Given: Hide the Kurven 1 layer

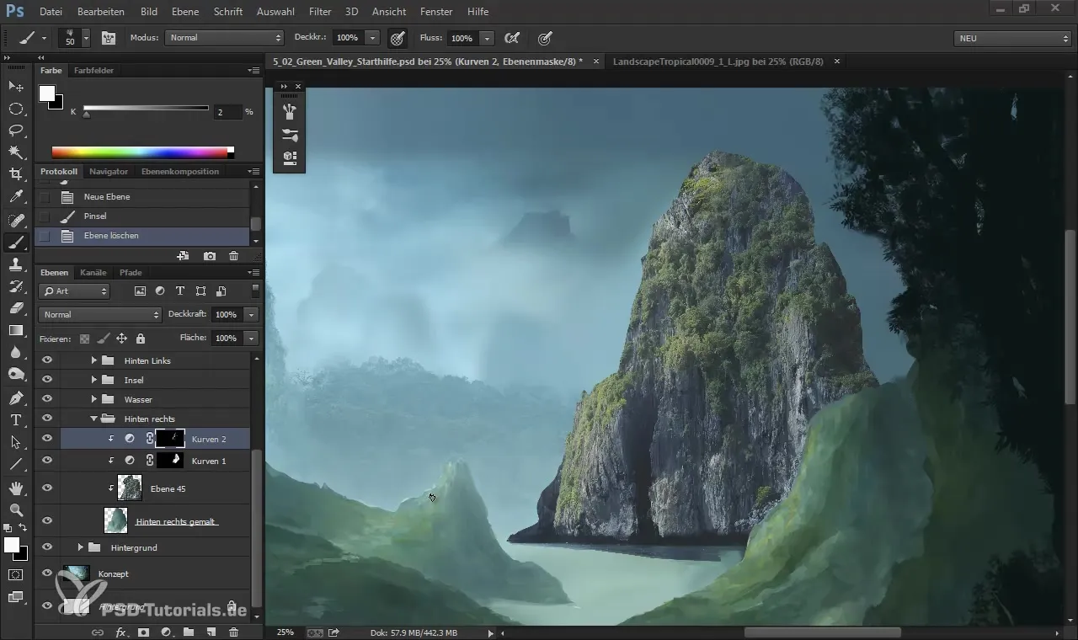Looking at the screenshot, I should point(47,461).
